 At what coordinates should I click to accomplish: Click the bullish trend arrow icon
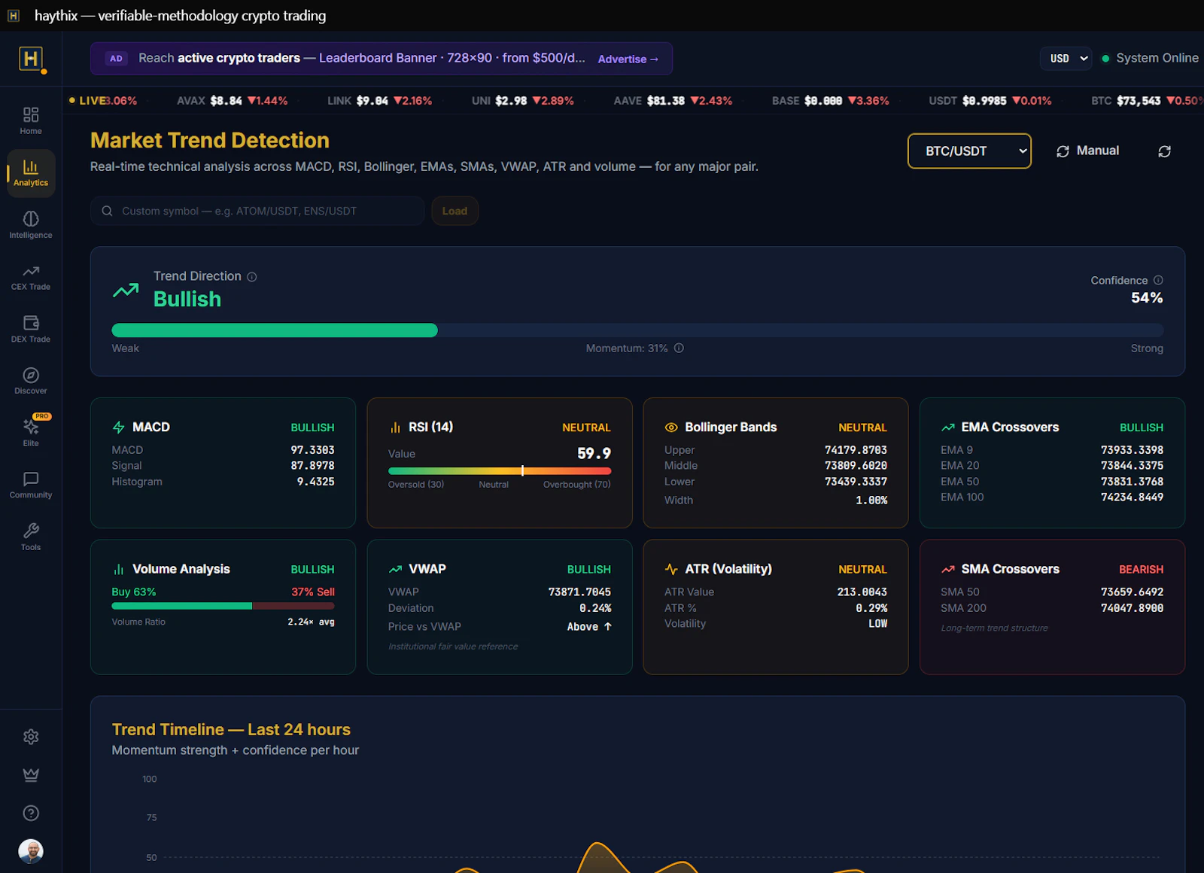126,290
